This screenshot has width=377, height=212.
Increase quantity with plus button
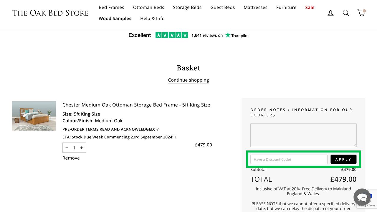[x=82, y=148]
